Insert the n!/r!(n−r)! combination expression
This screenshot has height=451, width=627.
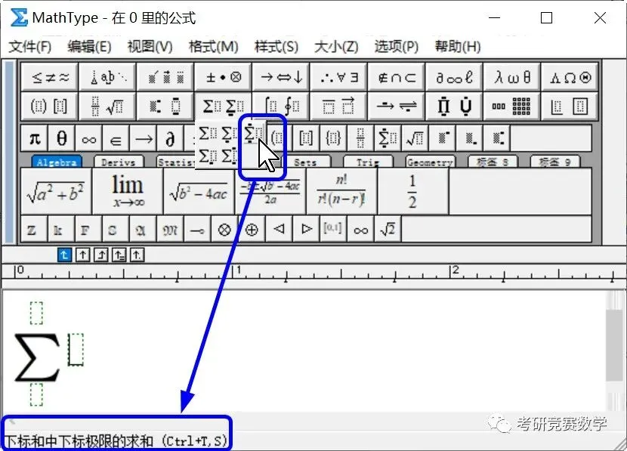click(x=341, y=192)
